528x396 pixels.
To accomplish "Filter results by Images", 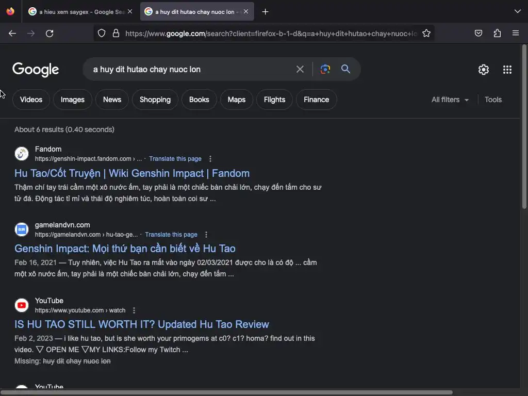I will [x=72, y=100].
